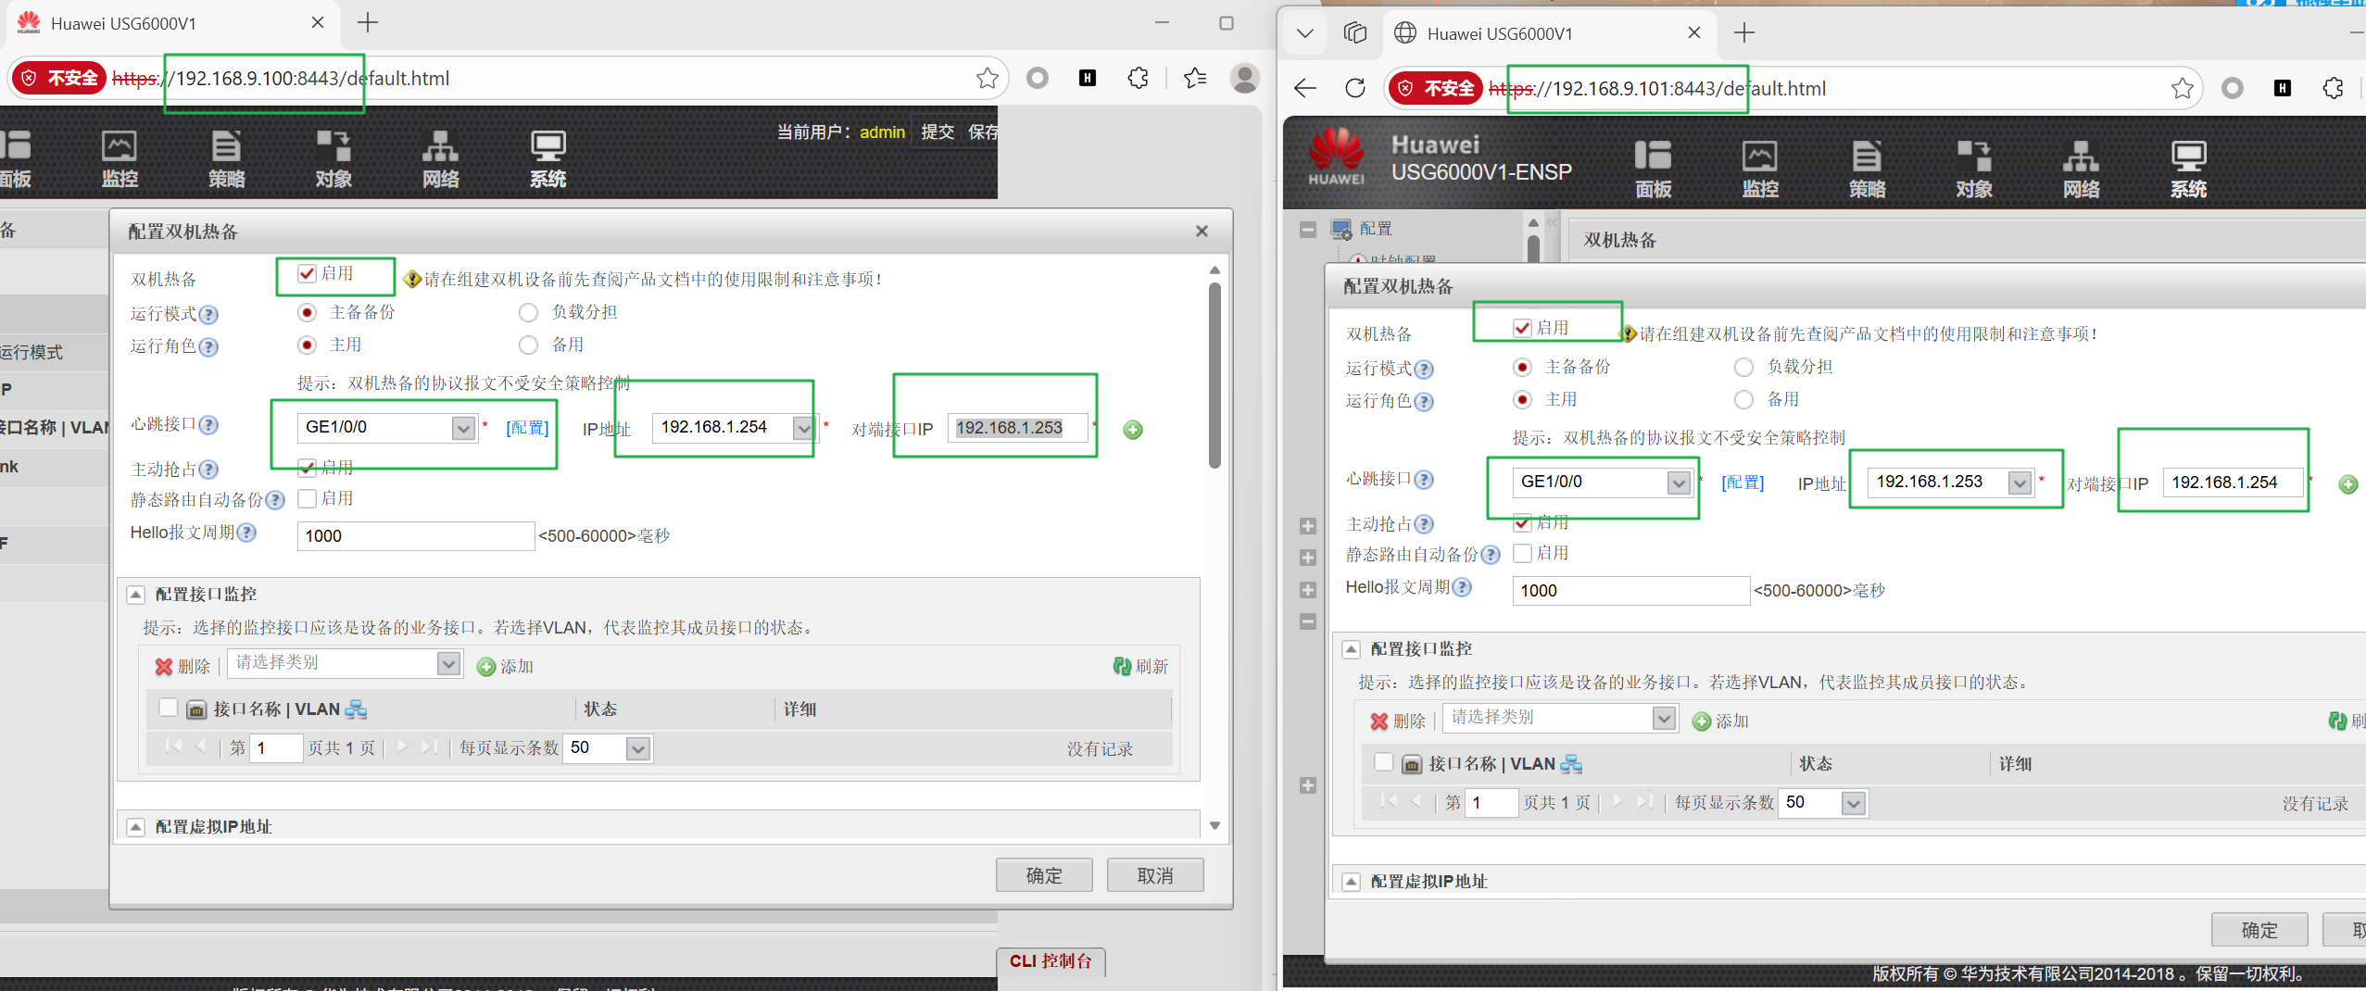The height and width of the screenshot is (991, 2366).
Task: Select 主备备份 radio in left dialog
Action: click(308, 313)
